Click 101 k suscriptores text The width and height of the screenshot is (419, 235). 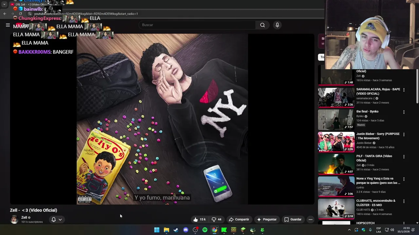click(32, 222)
